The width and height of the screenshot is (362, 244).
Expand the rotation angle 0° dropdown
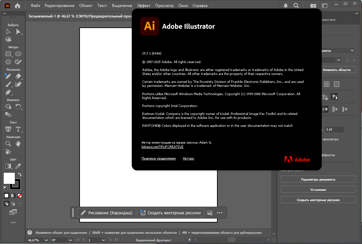coord(70,240)
